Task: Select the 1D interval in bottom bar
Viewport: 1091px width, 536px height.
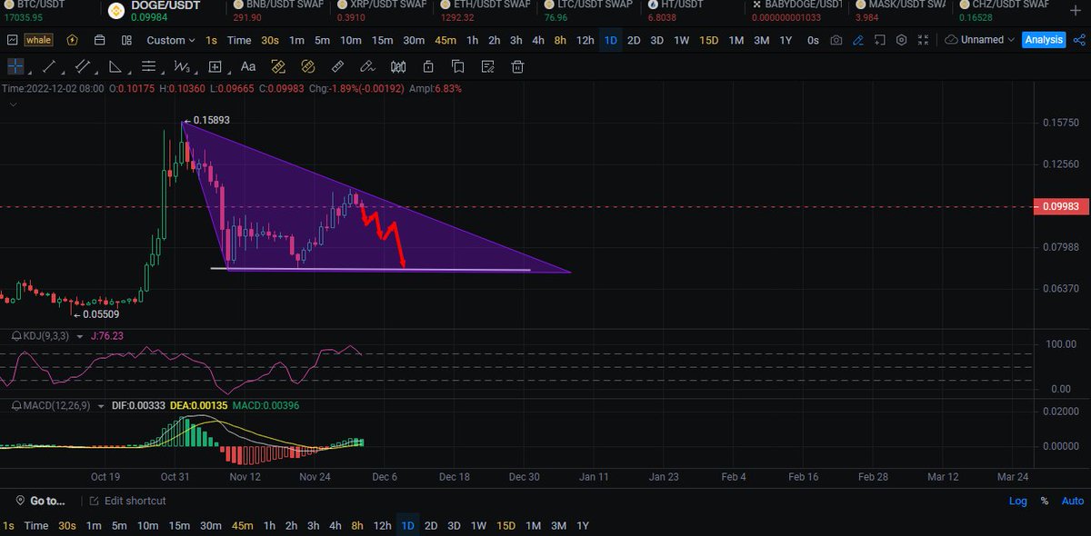Action: coord(408,526)
